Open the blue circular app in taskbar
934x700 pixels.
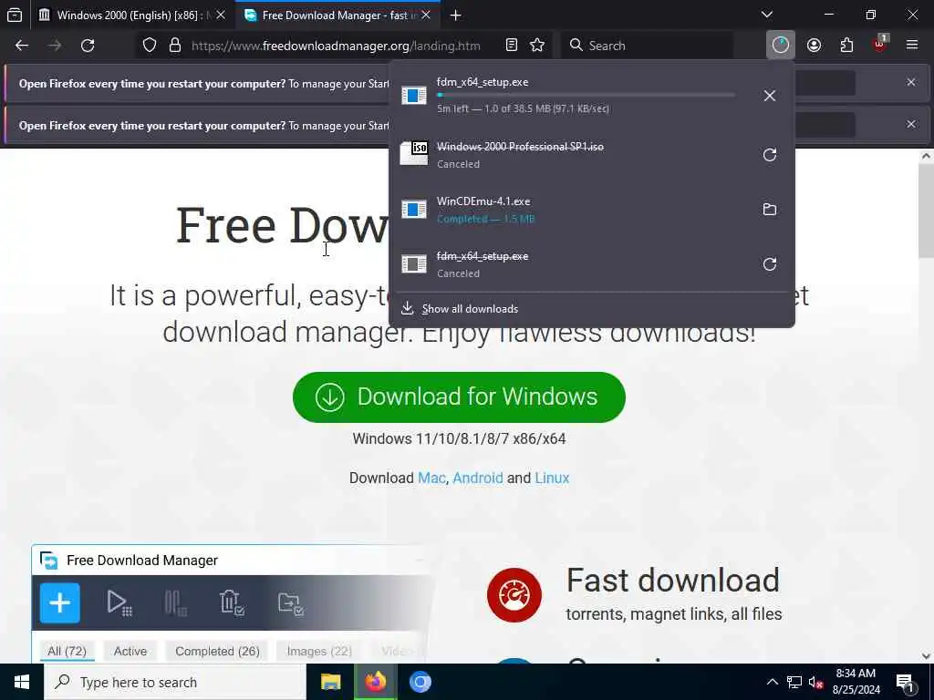point(420,682)
